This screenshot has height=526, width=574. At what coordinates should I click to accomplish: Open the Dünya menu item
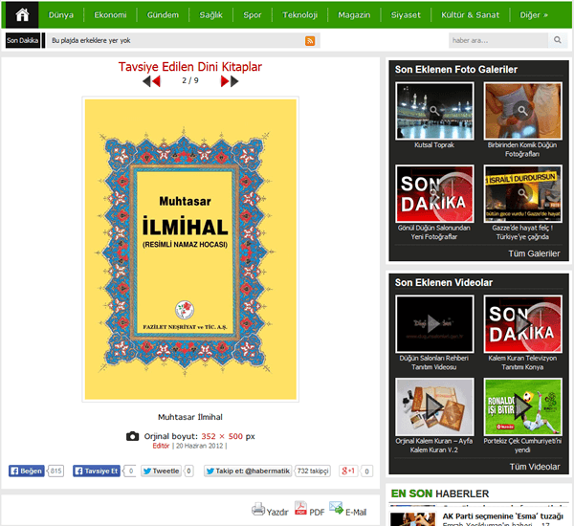pos(61,15)
